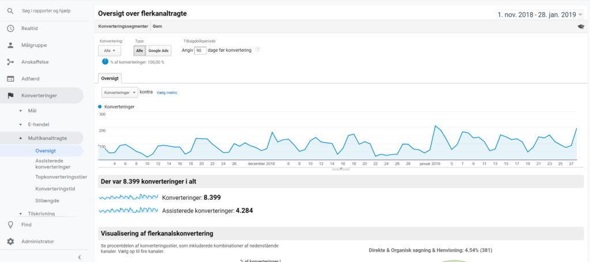
Task: Expand Tilskrivning submenu
Action: tap(21, 214)
